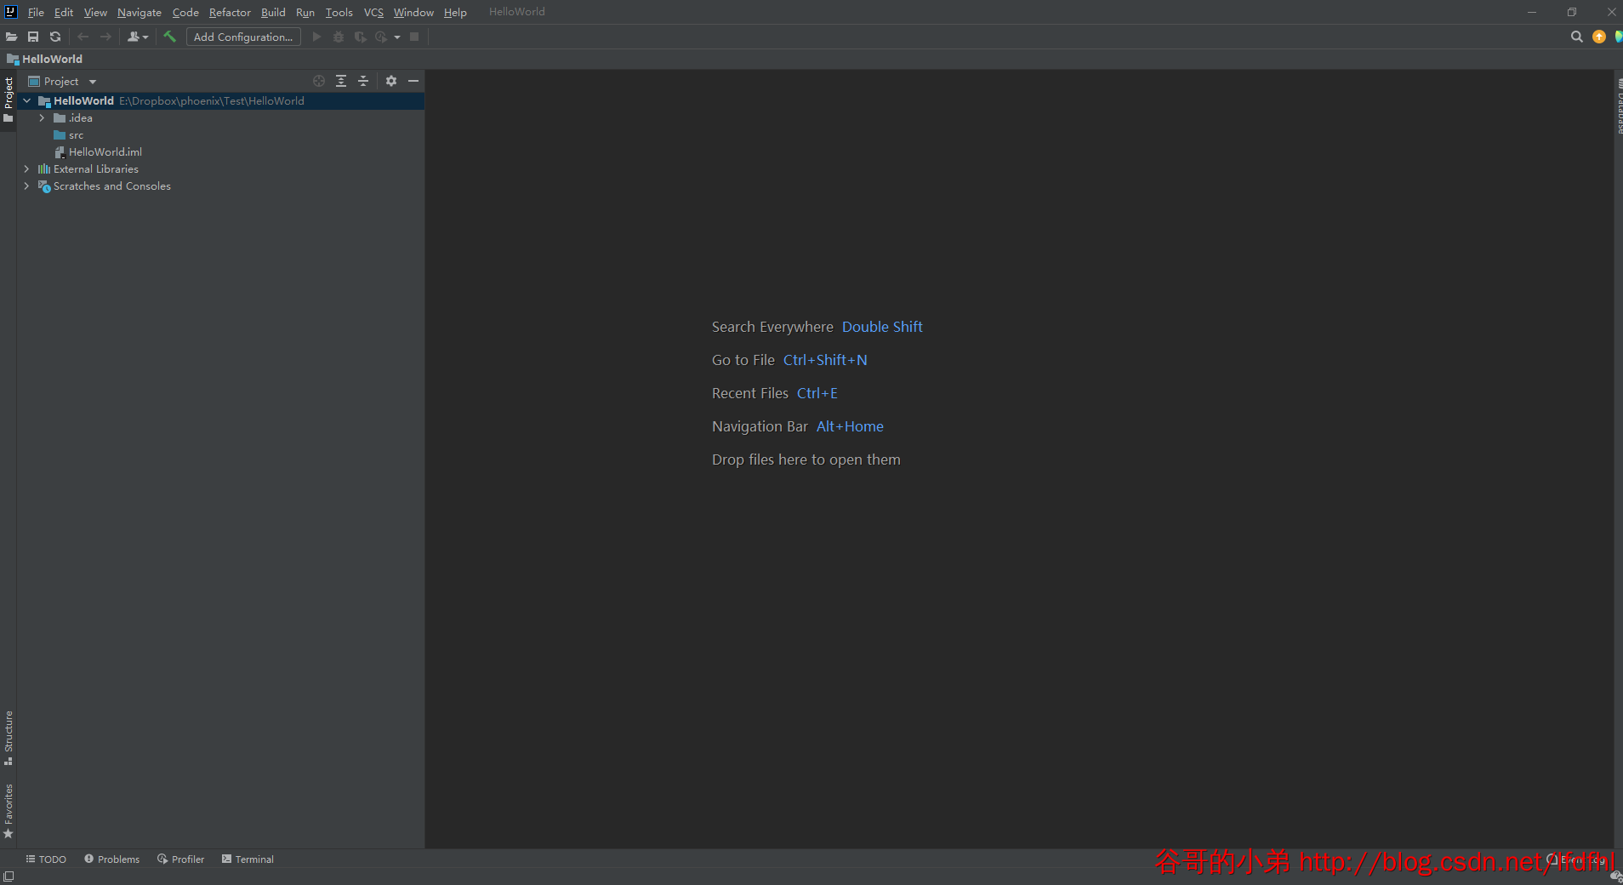Open Search Everywhere magnifier icon
The width and height of the screenshot is (1623, 885).
coord(1576,37)
